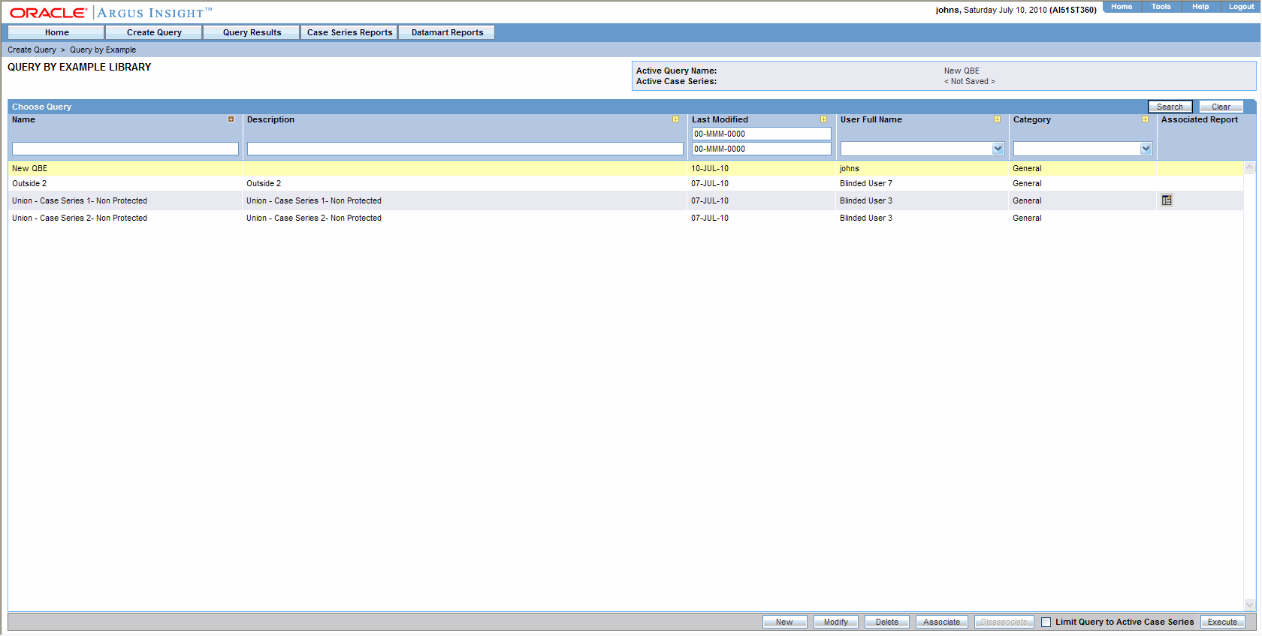Click the Execute button
The width and height of the screenshot is (1262, 636).
[1222, 622]
